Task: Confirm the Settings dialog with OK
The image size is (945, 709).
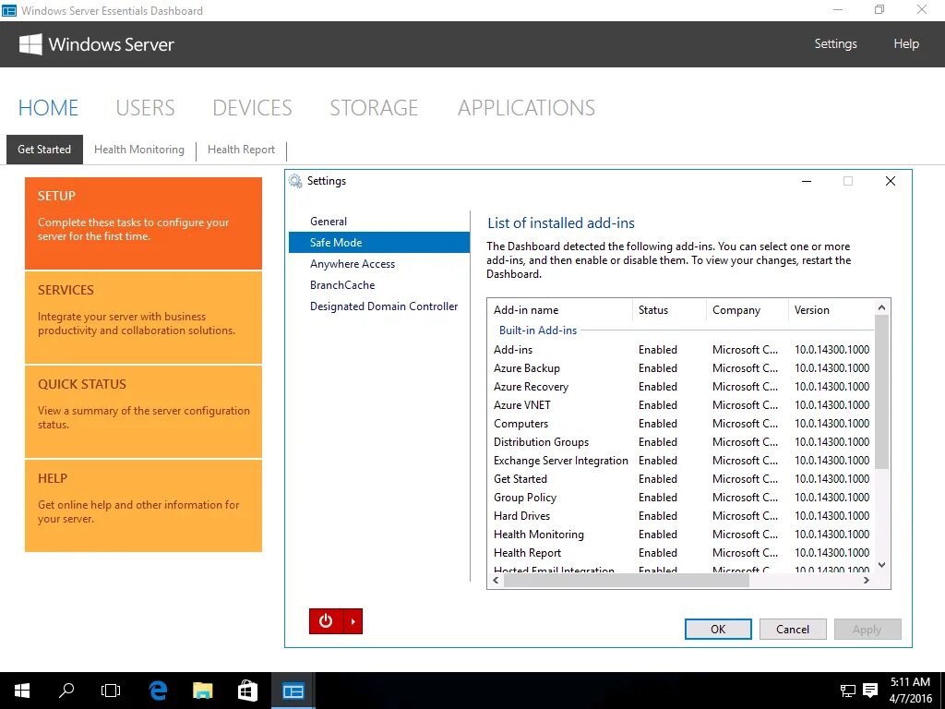Action: (x=718, y=630)
